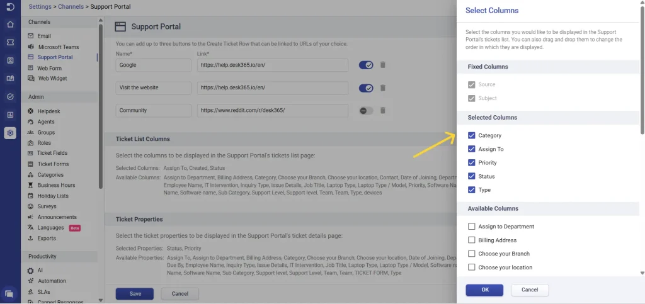Click the Support Portal window icon in header

120,26
